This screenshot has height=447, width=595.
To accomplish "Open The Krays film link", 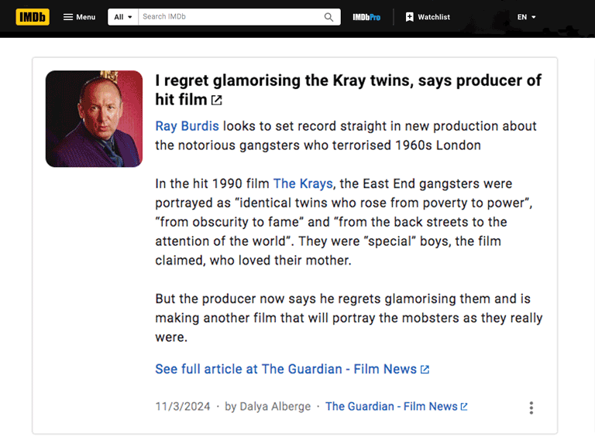I will 303,183.
